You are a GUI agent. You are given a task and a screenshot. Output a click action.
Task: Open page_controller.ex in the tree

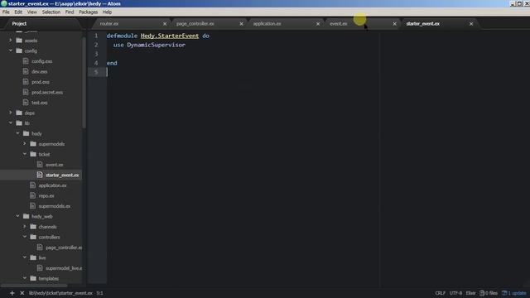64,248
